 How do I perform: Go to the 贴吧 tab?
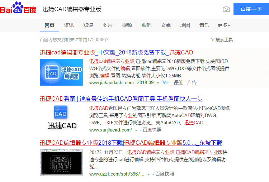coord(146,25)
